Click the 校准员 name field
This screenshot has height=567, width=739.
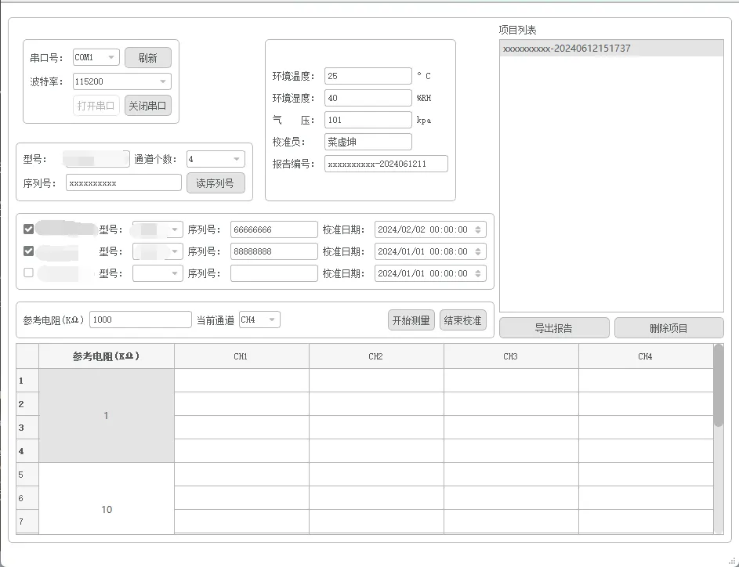(368, 142)
